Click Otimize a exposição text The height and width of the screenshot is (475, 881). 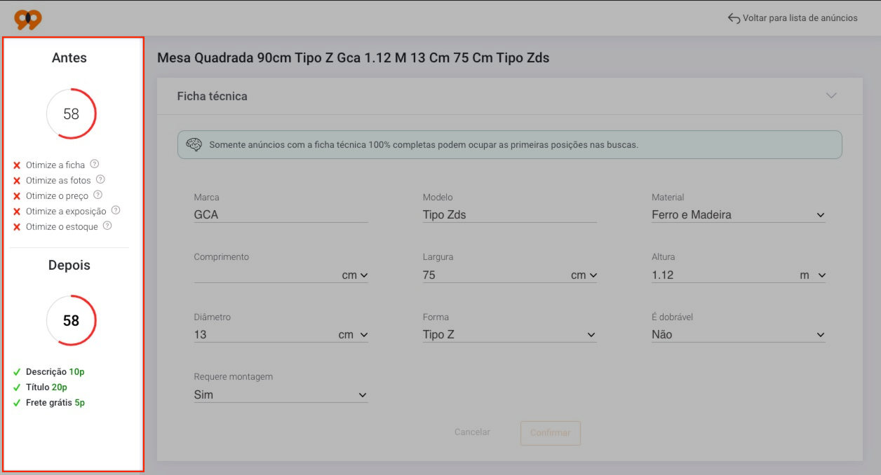(66, 212)
